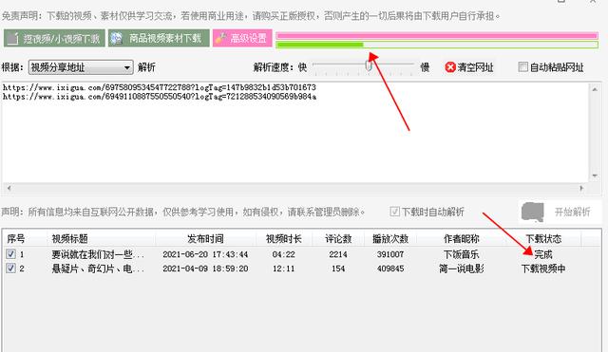
Task: Click the duration 12:11
Action: point(284,269)
